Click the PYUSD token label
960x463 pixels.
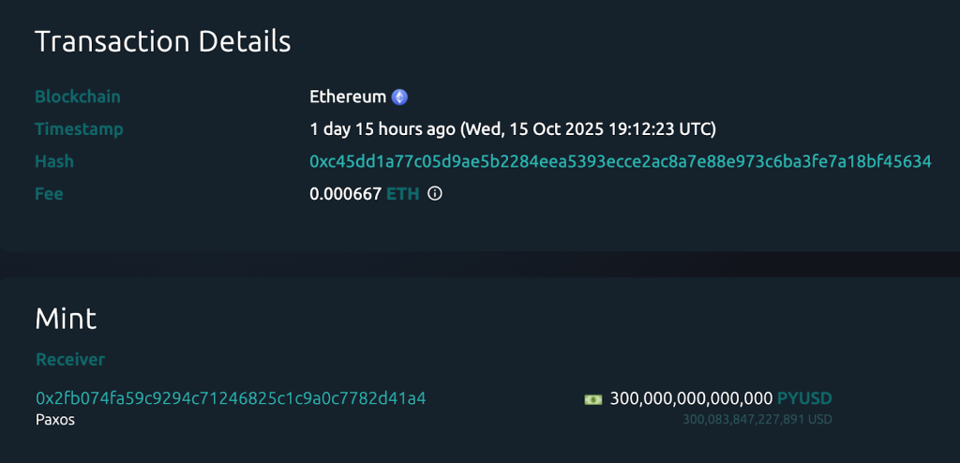point(804,398)
